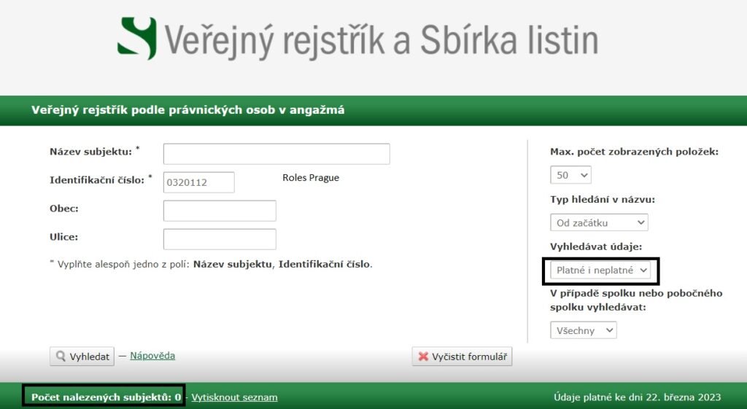The height and width of the screenshot is (409, 747).
Task: Click the Identifikační číslo input field
Action: 198,182
